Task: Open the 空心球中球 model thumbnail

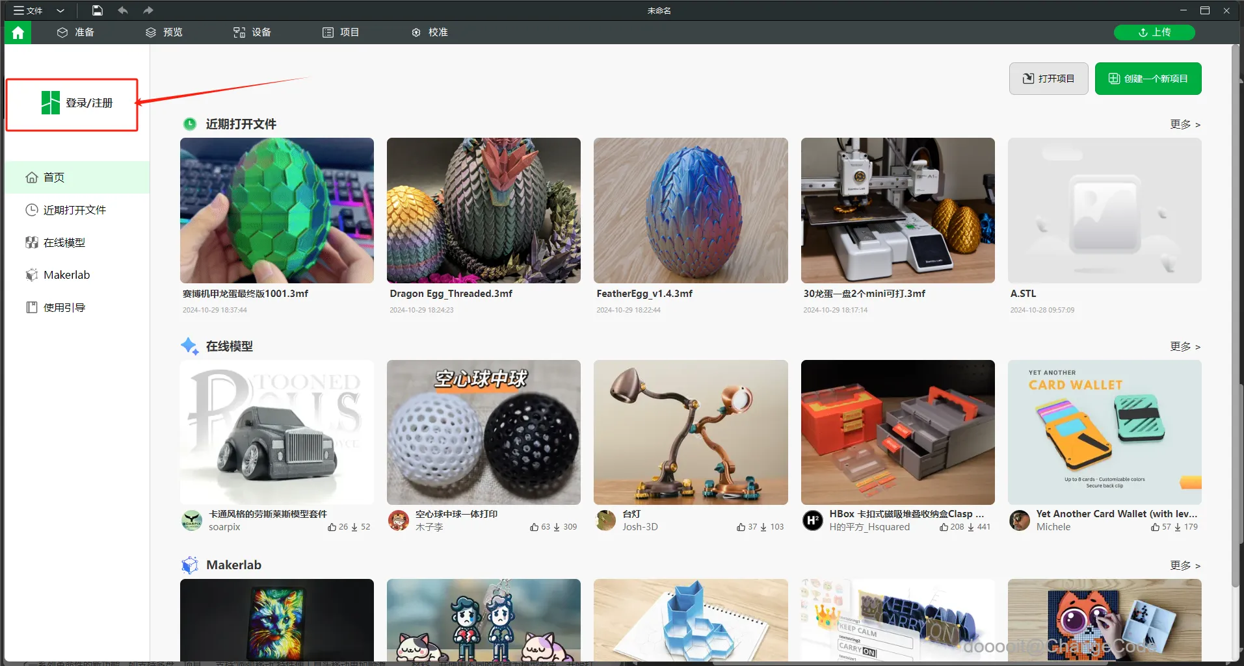Action: (484, 432)
